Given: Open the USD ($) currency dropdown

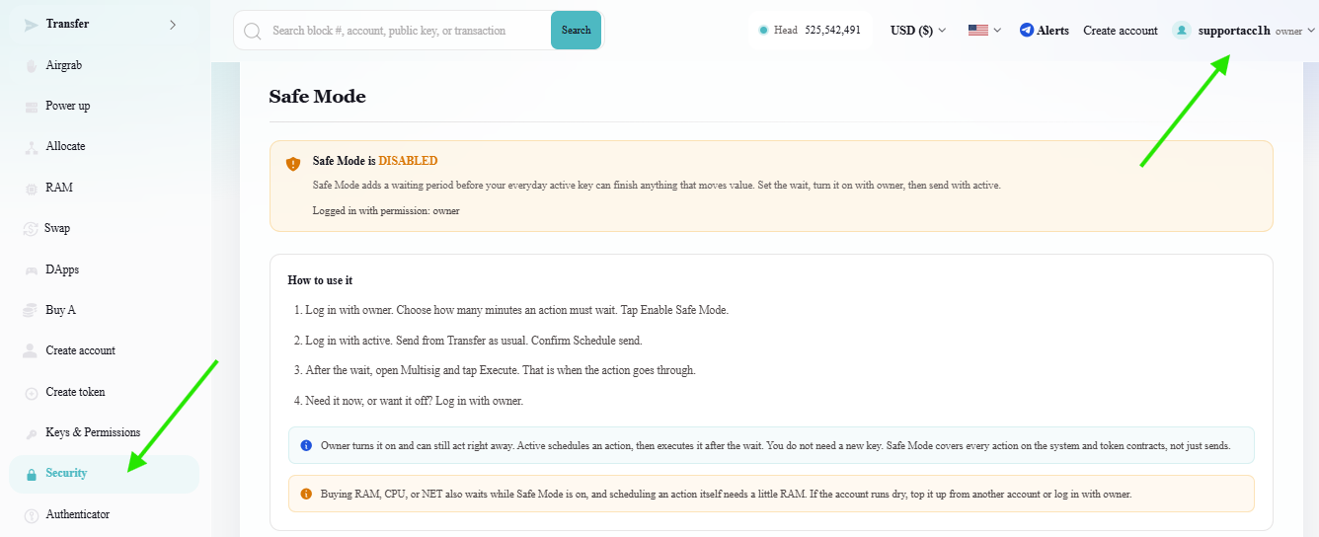Looking at the screenshot, I should point(918,31).
